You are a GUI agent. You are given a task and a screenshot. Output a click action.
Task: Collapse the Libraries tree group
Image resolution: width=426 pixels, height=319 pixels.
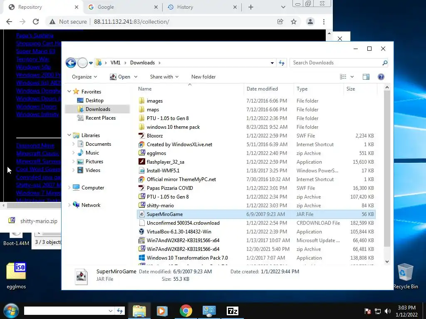(x=69, y=135)
